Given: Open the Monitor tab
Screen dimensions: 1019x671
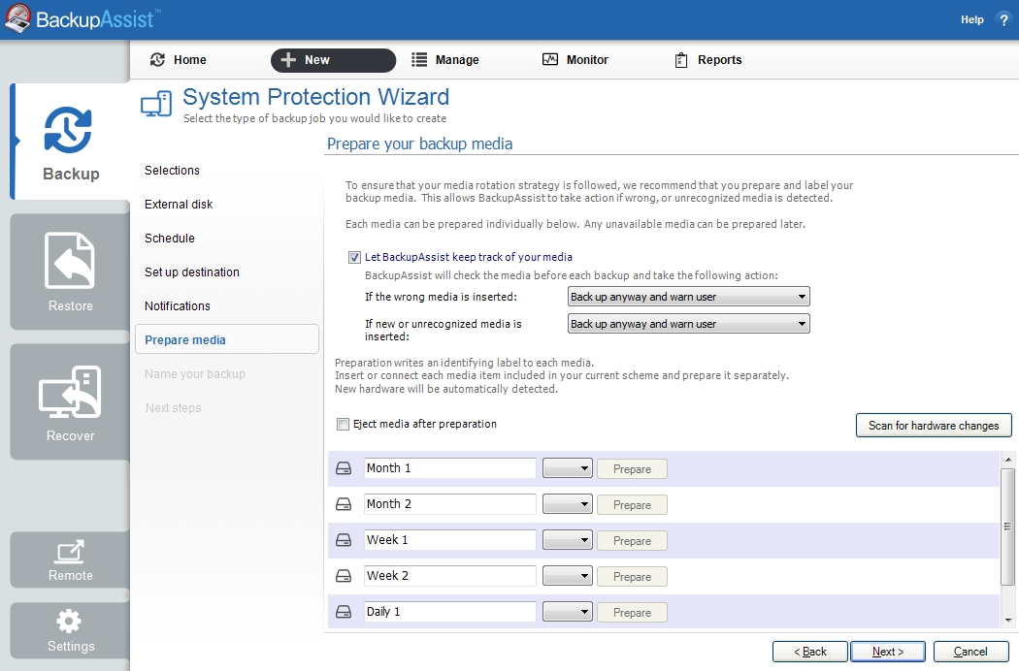Looking at the screenshot, I should [575, 60].
